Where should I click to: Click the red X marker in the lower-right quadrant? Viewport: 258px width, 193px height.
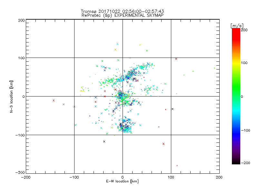[x=164, y=144]
